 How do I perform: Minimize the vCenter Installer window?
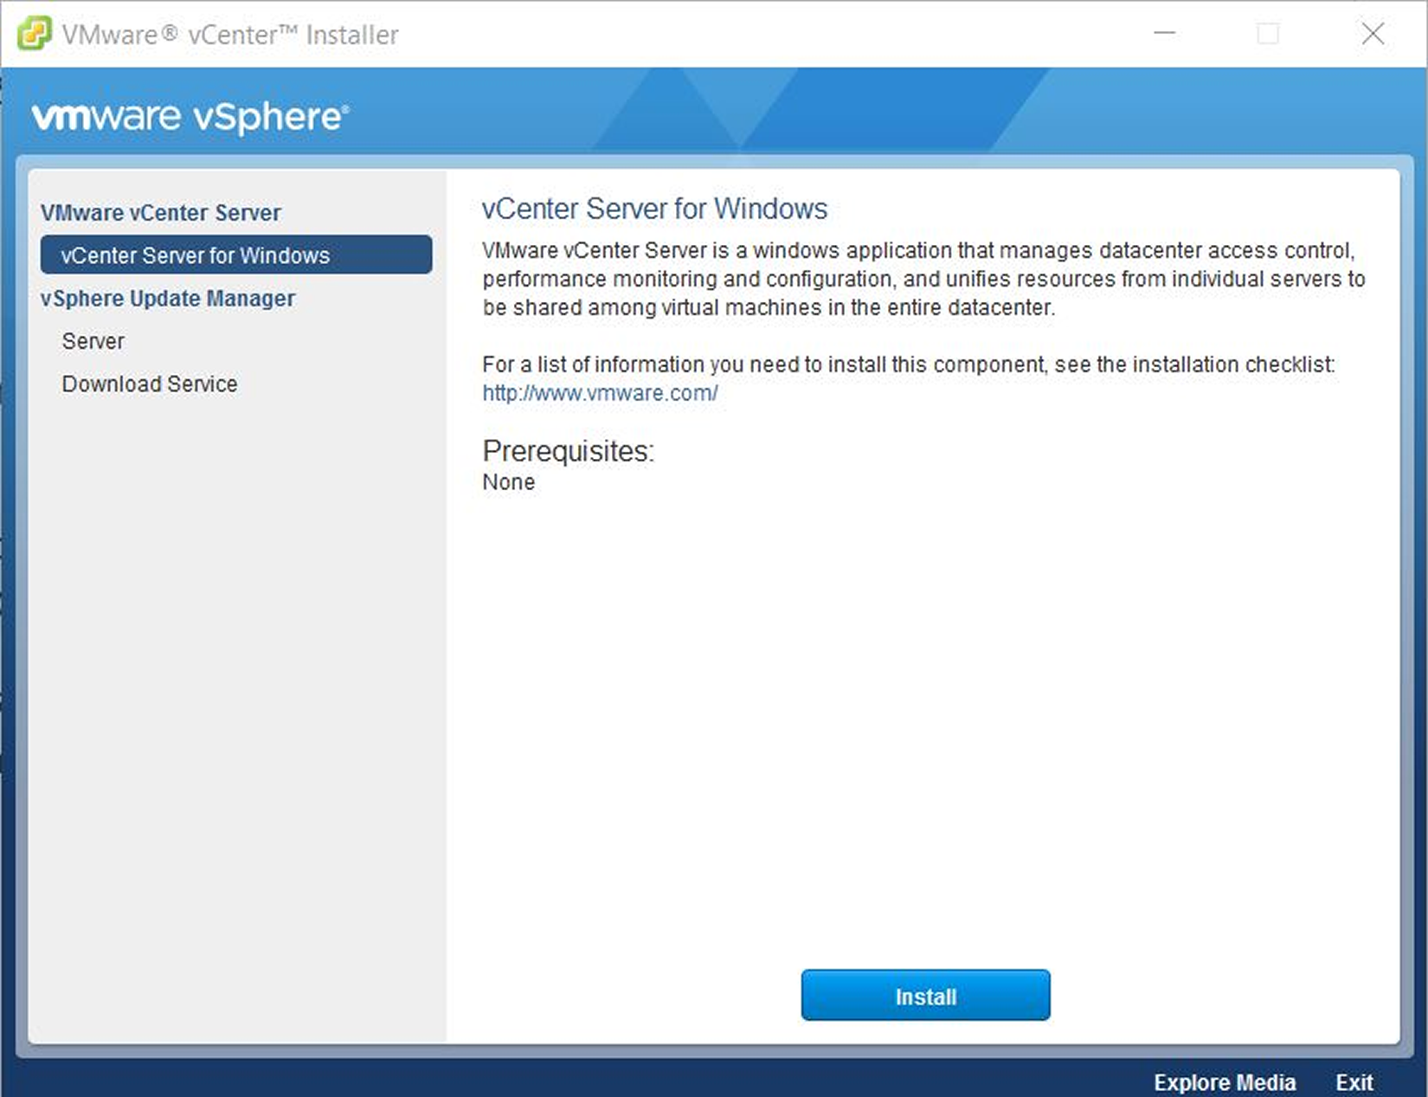tap(1165, 34)
